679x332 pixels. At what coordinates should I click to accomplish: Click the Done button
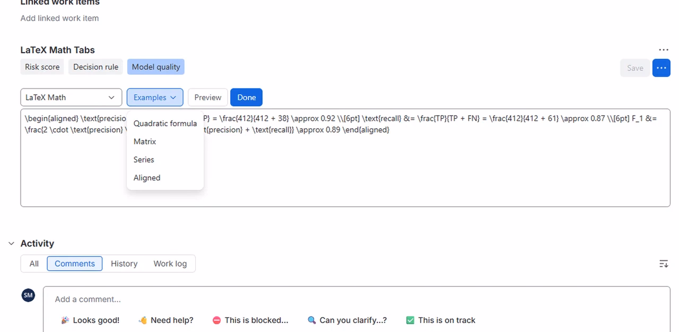pyautogui.click(x=247, y=98)
